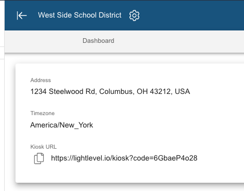Click the word York in the timezone
This screenshot has width=244, height=191.
[x=86, y=125]
